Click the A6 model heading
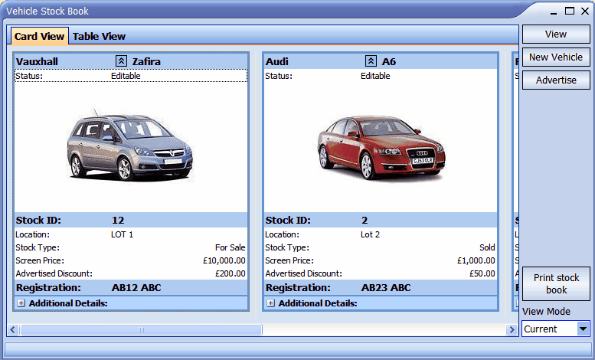This screenshot has width=595, height=360. point(389,61)
